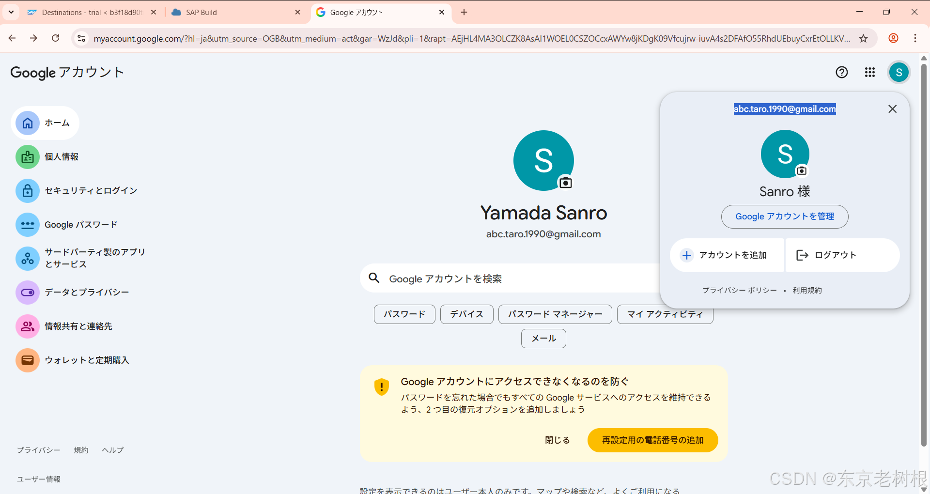The image size is (930, 494).
Task: Go back with the browser back arrow
Action: pos(12,38)
